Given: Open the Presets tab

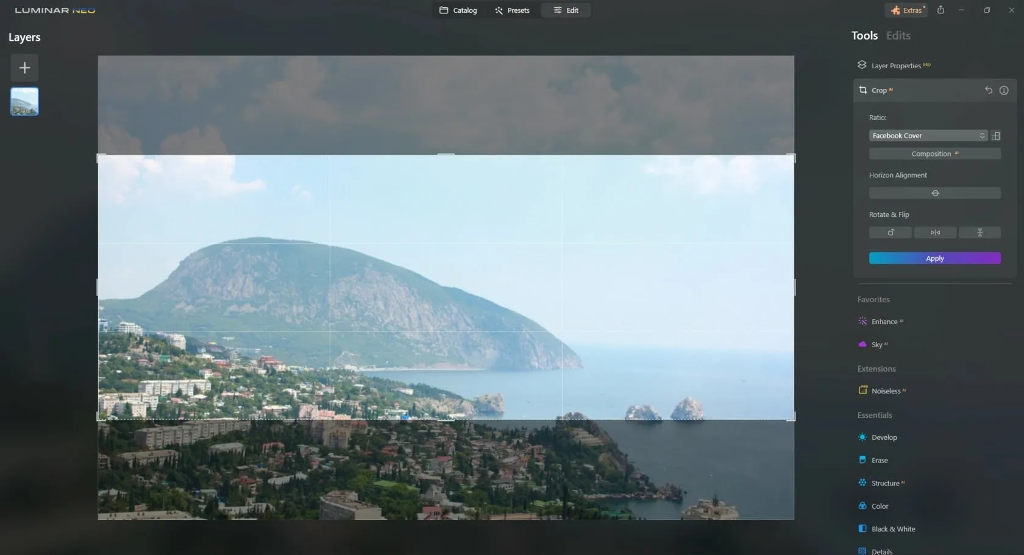Looking at the screenshot, I should pyautogui.click(x=512, y=10).
